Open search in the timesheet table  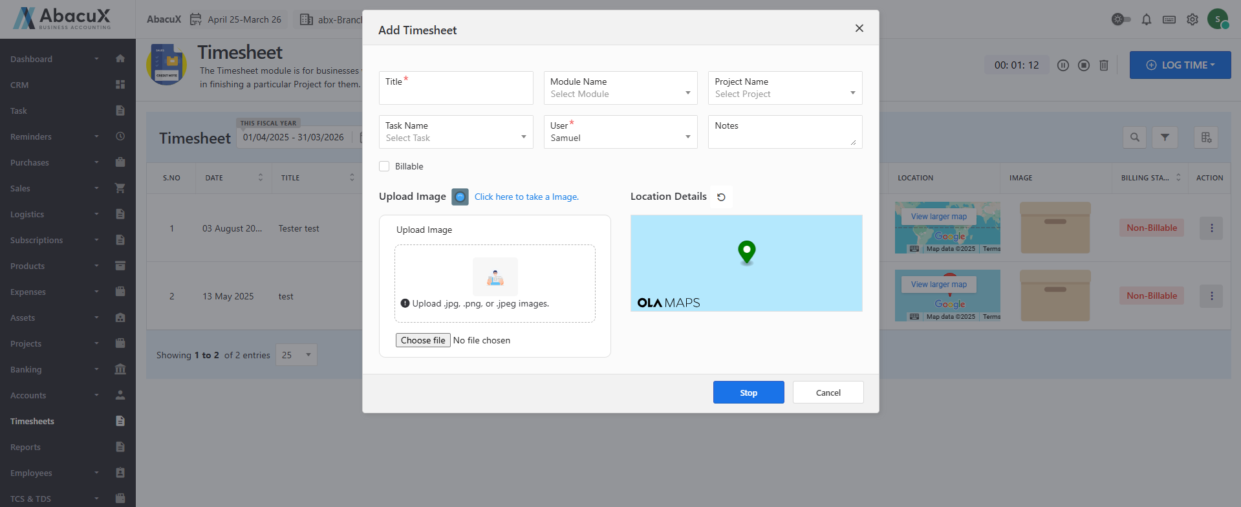1134,137
